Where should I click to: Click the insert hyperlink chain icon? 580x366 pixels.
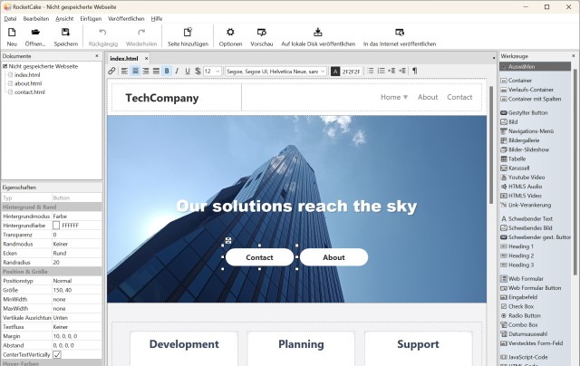(111, 71)
